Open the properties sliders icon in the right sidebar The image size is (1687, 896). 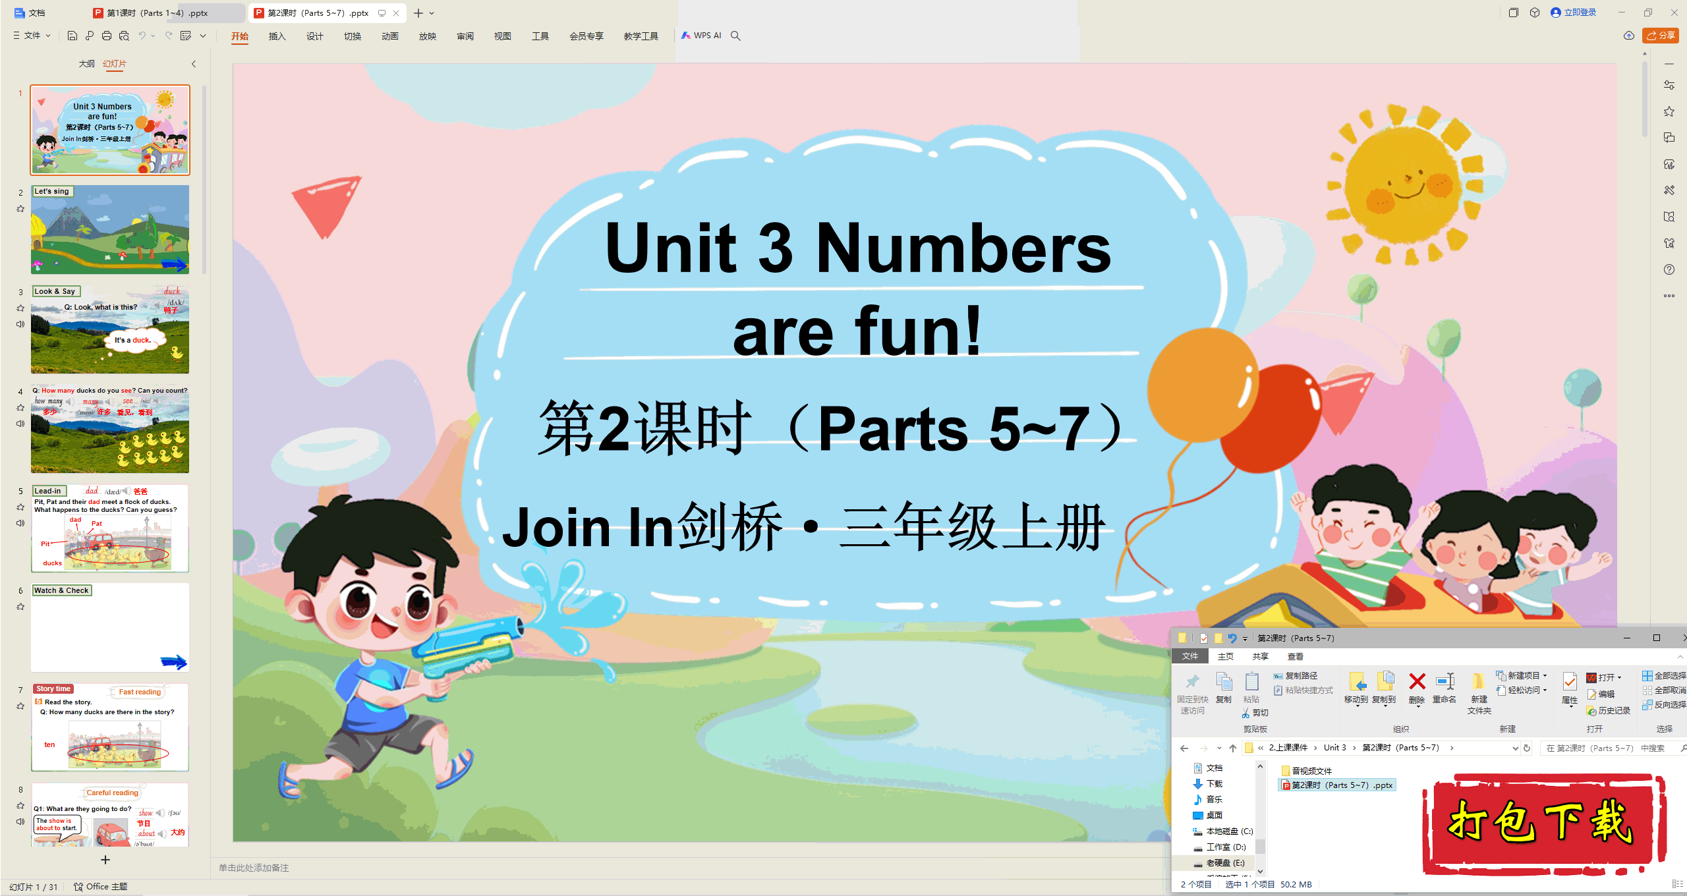pyautogui.click(x=1669, y=85)
